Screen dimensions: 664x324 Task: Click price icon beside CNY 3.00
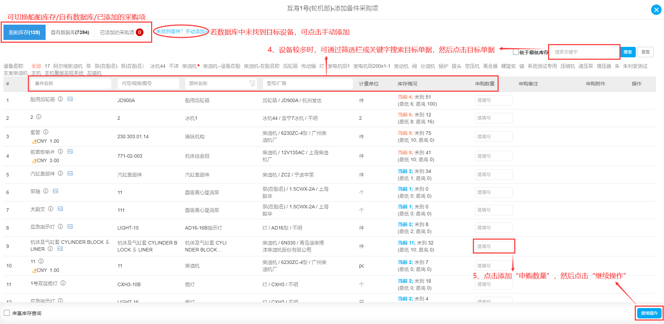click(34, 161)
